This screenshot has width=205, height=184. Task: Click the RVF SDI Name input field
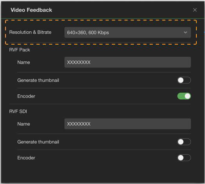coord(128,124)
